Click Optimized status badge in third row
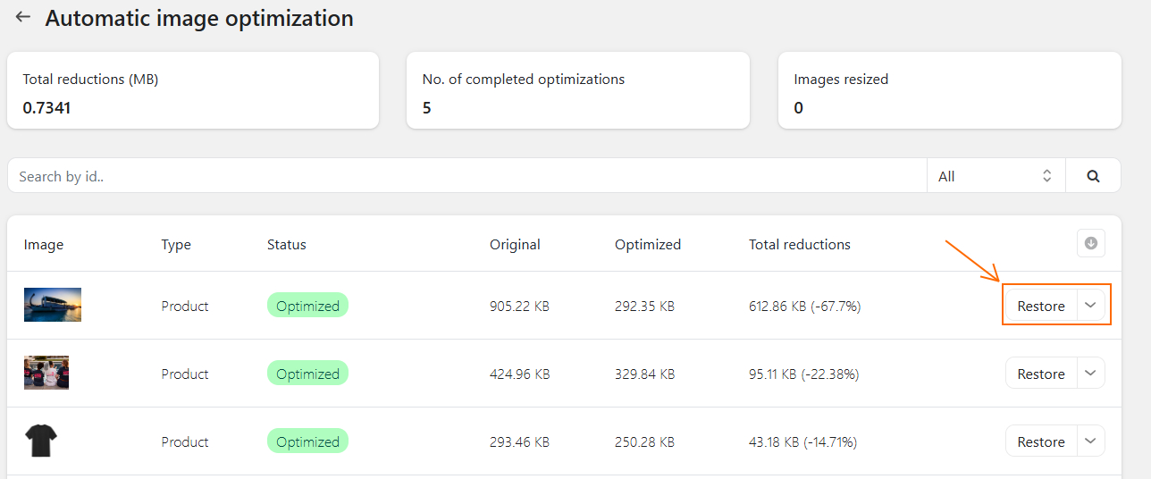 [x=307, y=441]
